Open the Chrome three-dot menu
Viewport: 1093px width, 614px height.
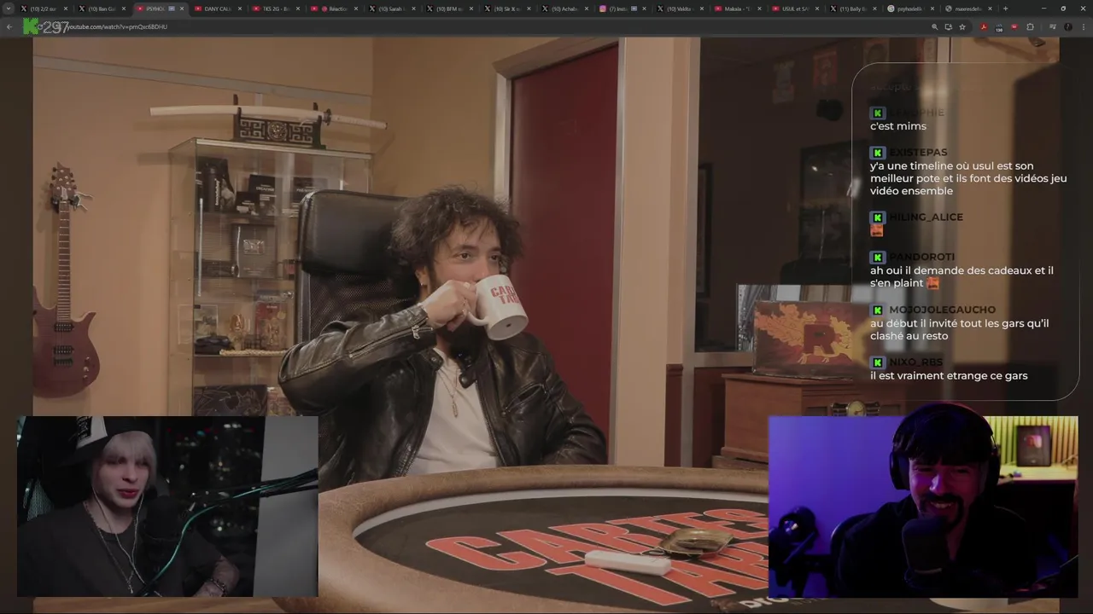1084,27
